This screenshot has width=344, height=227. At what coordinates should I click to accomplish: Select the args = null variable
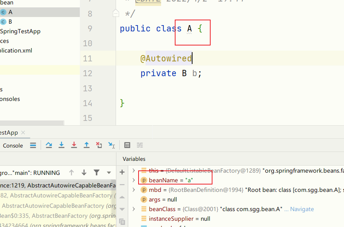163,200
